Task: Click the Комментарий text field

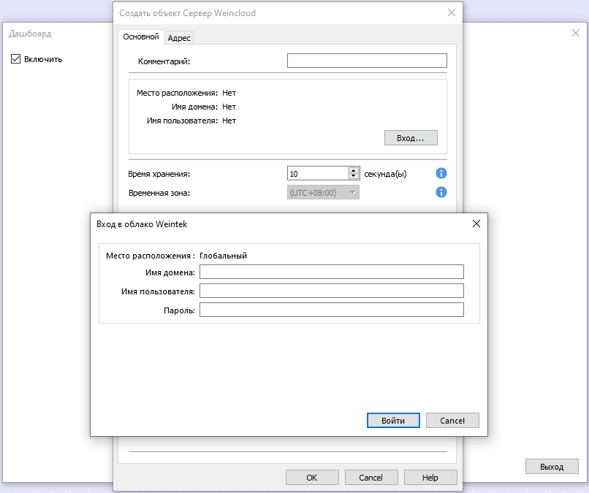Action: 367,61
